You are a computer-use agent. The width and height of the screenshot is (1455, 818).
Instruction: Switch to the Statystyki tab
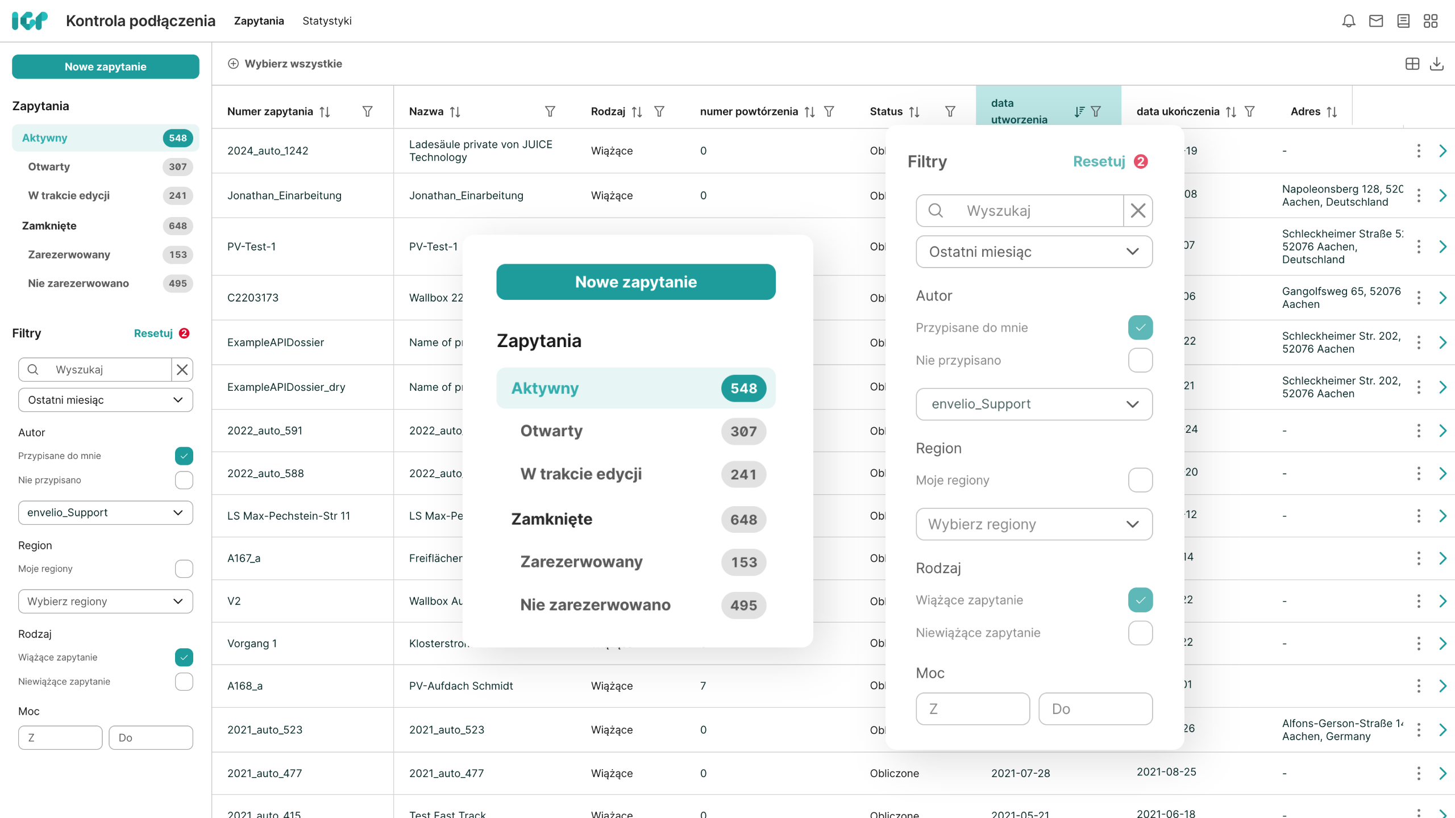coord(327,21)
